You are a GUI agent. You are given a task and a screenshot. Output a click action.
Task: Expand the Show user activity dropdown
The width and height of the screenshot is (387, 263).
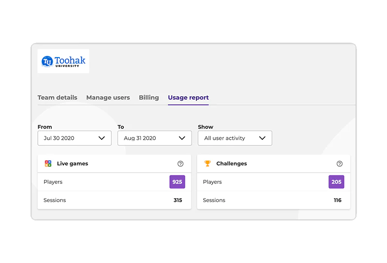(x=235, y=138)
